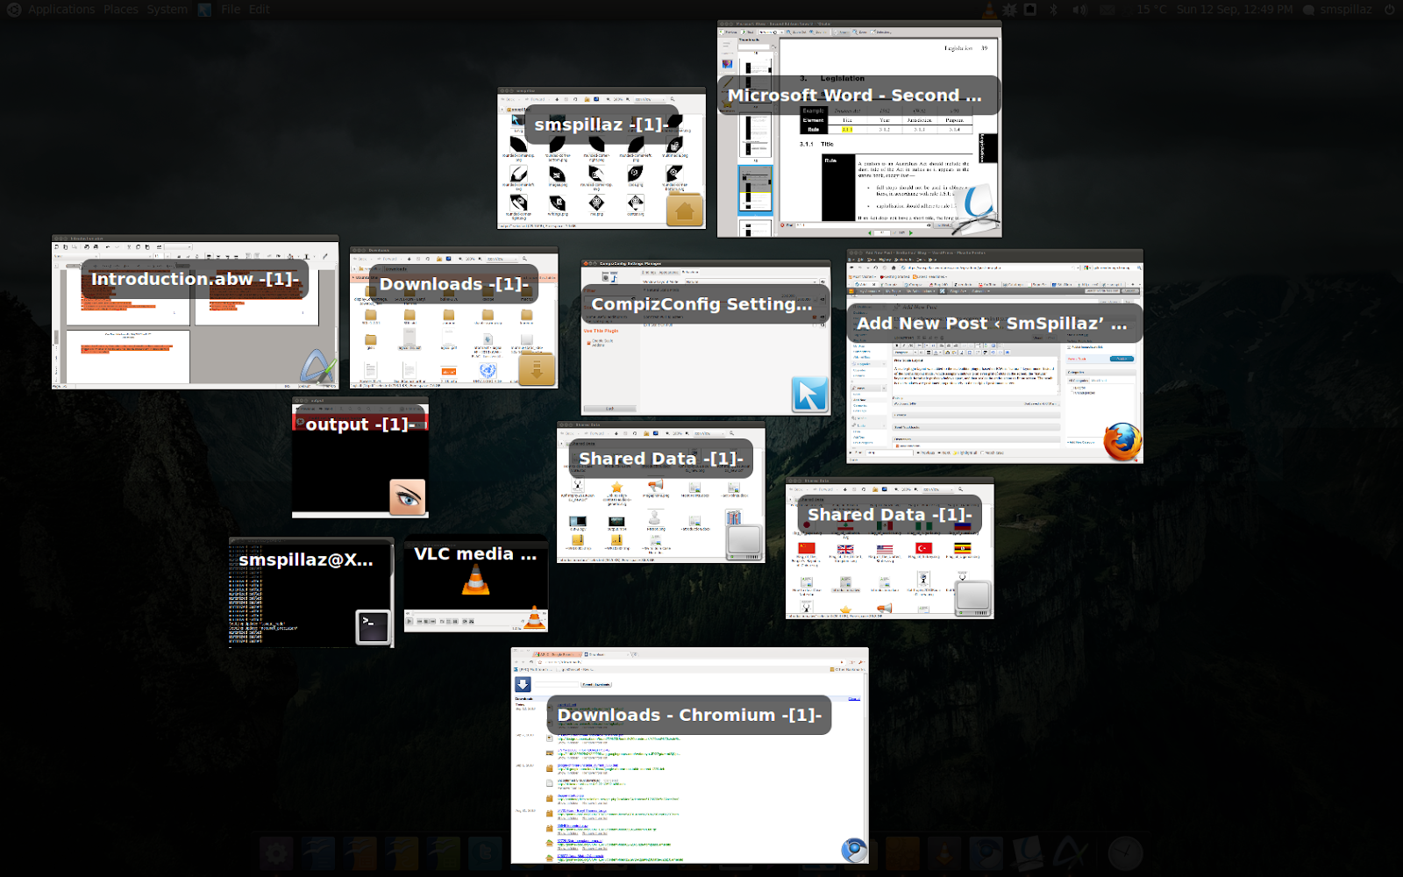Screen dimensions: 1403x877
Task: Open the System menu in top panel
Action: click(x=167, y=10)
